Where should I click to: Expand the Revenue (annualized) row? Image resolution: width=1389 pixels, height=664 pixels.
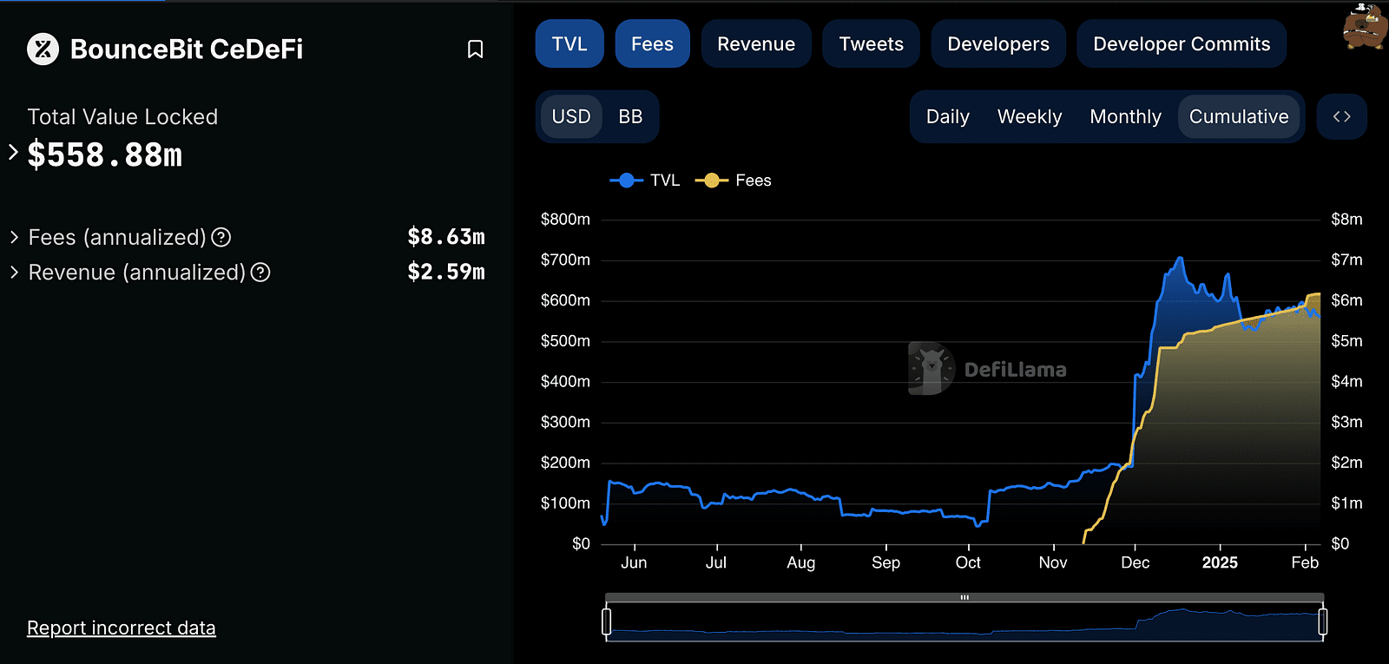(14, 273)
